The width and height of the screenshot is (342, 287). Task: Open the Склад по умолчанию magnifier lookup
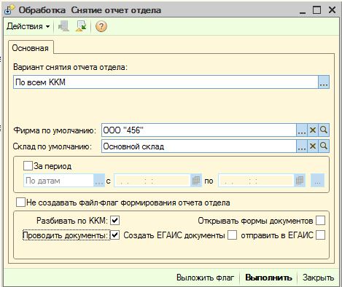pyautogui.click(x=324, y=146)
